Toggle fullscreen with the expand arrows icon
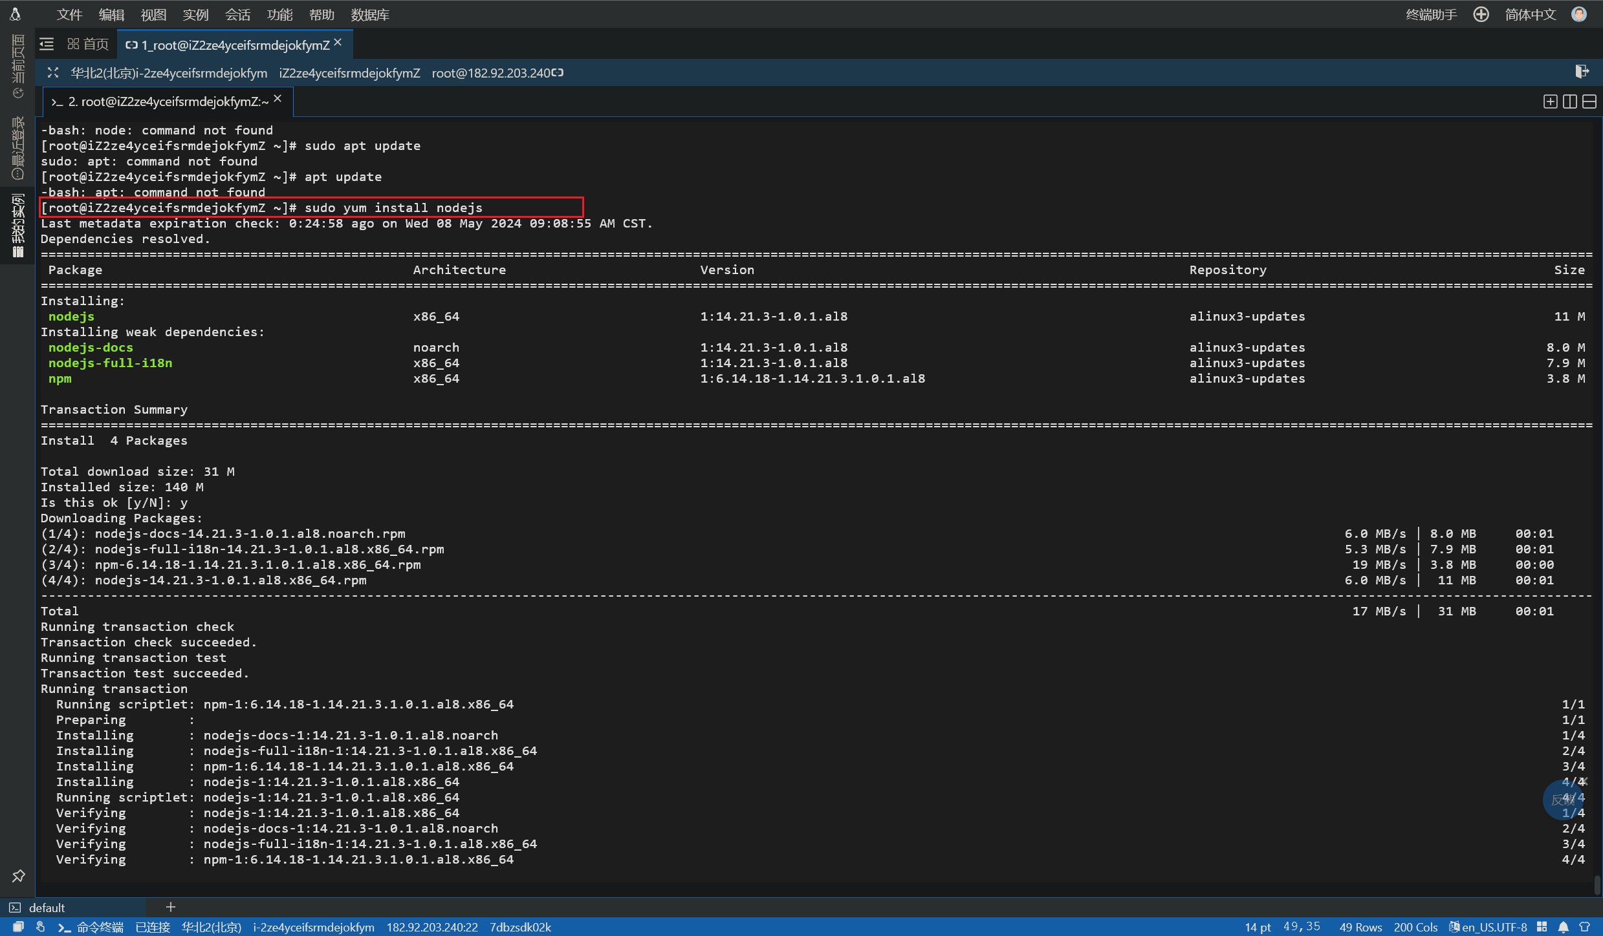The width and height of the screenshot is (1603, 936). coord(53,72)
